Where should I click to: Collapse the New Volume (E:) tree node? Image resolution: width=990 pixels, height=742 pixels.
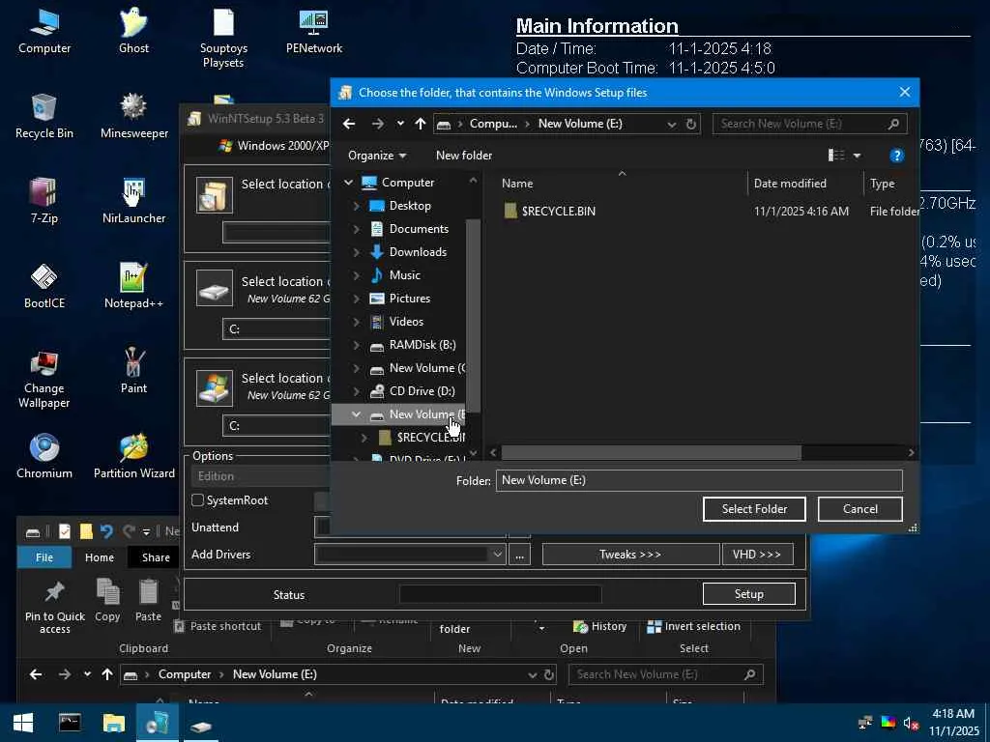click(356, 414)
